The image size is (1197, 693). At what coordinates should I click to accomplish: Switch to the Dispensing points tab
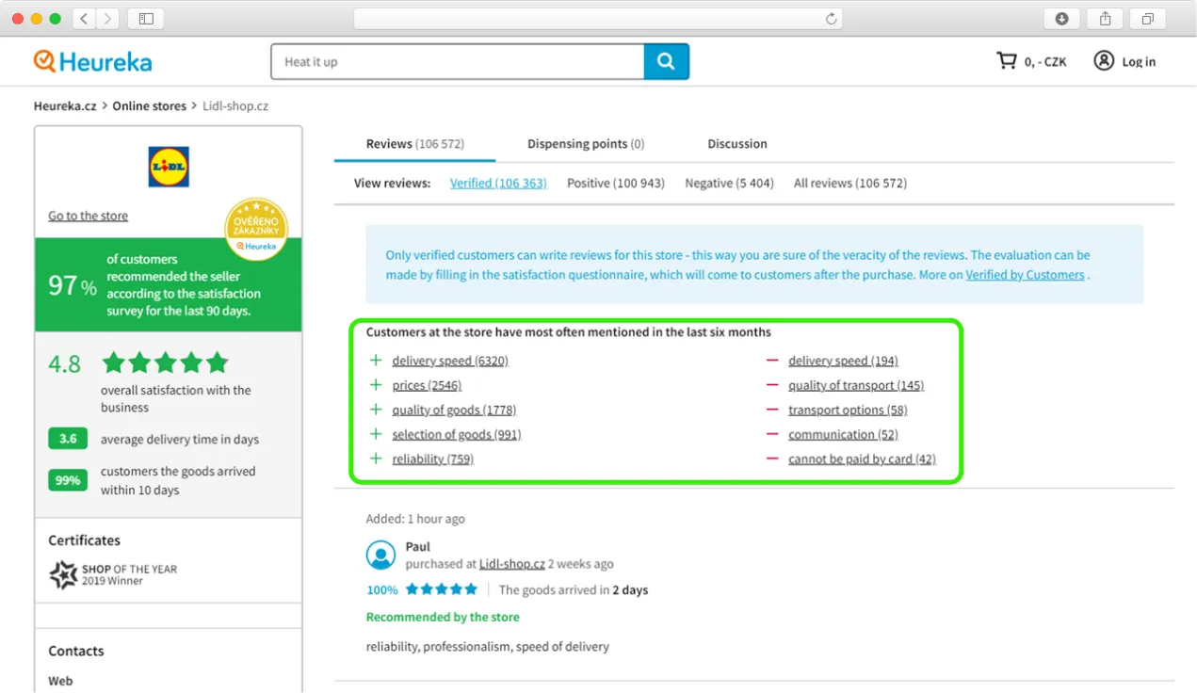(x=585, y=143)
